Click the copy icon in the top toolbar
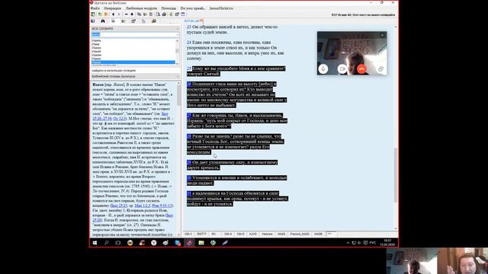The height and width of the screenshot is (274, 488). pyautogui.click(x=139, y=14)
